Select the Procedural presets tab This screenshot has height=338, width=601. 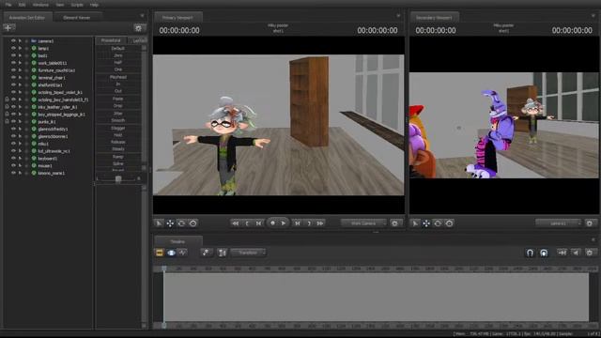tap(111, 40)
